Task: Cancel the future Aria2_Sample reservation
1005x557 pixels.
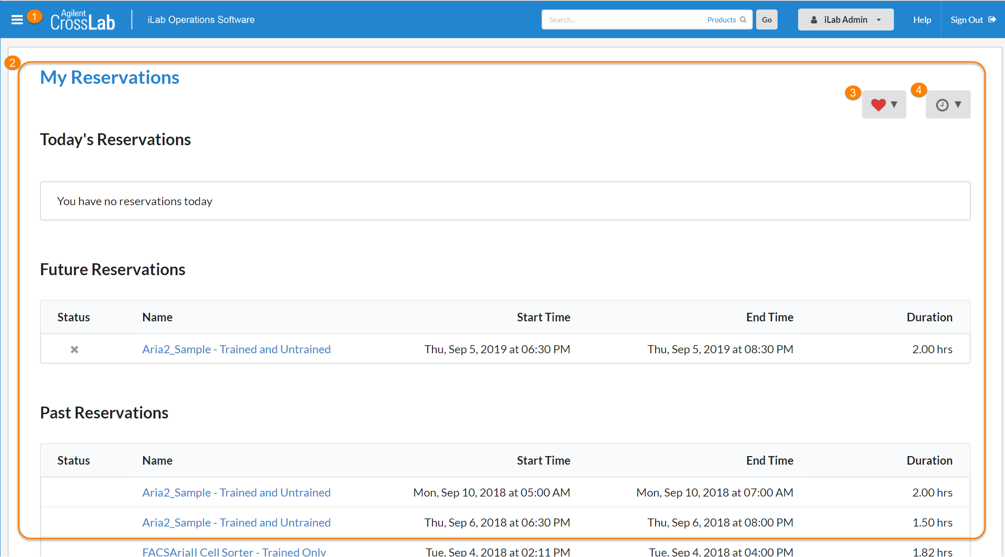Action: coord(74,349)
